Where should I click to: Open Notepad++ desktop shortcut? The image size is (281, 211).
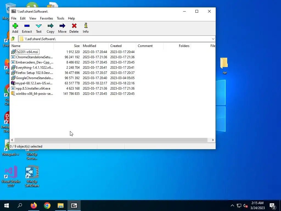click(x=10, y=148)
